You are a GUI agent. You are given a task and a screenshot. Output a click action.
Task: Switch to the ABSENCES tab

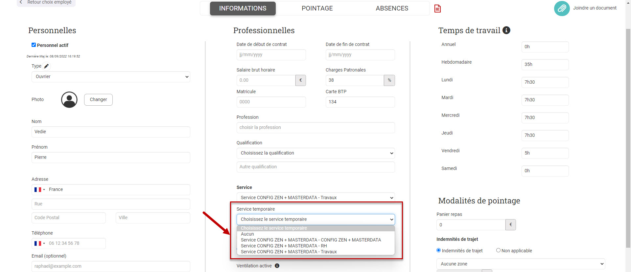[x=392, y=9]
